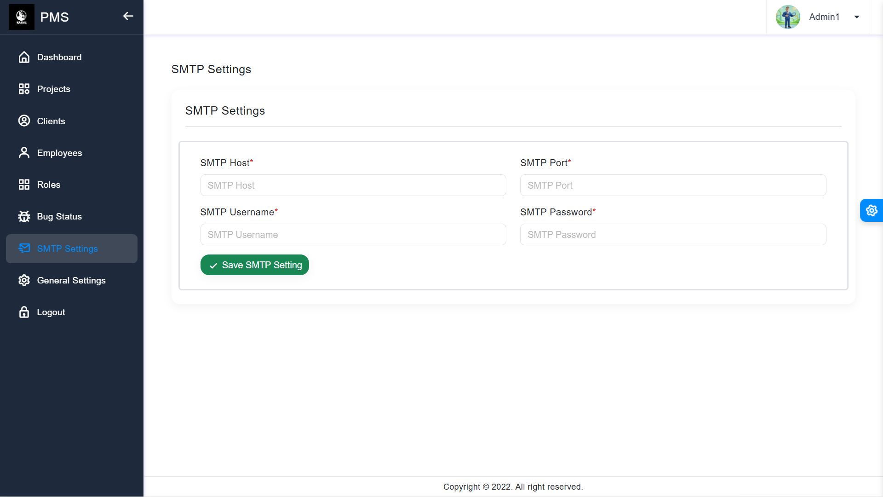The height and width of the screenshot is (497, 883).
Task: Click the Clients user-circle icon
Action: click(24, 121)
